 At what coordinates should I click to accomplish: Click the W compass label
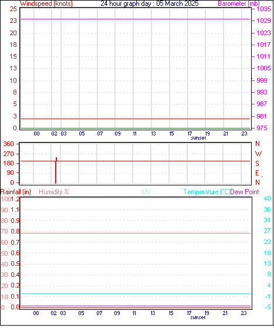click(258, 154)
